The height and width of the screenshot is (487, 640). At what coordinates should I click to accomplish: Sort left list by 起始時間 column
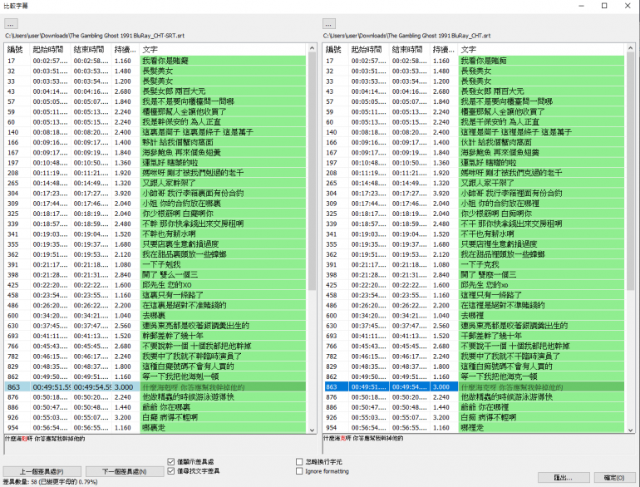50,49
